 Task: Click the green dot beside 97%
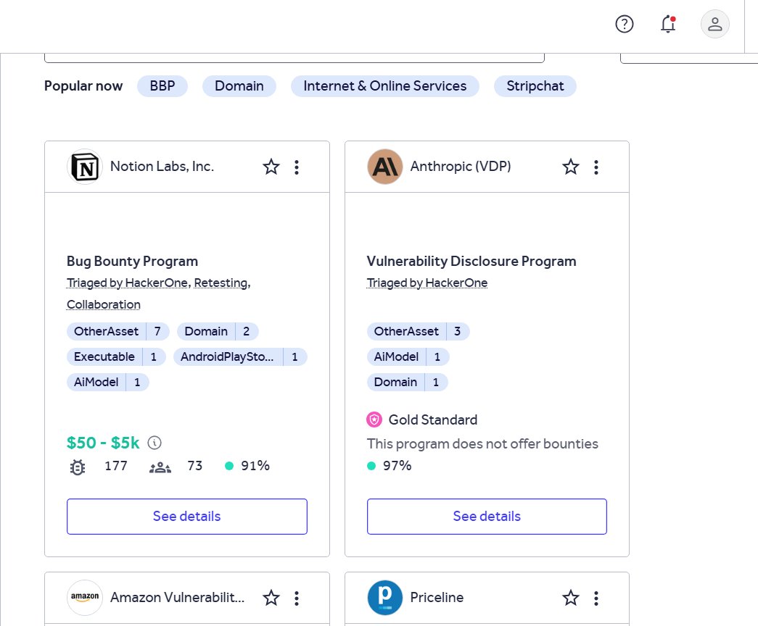click(371, 466)
